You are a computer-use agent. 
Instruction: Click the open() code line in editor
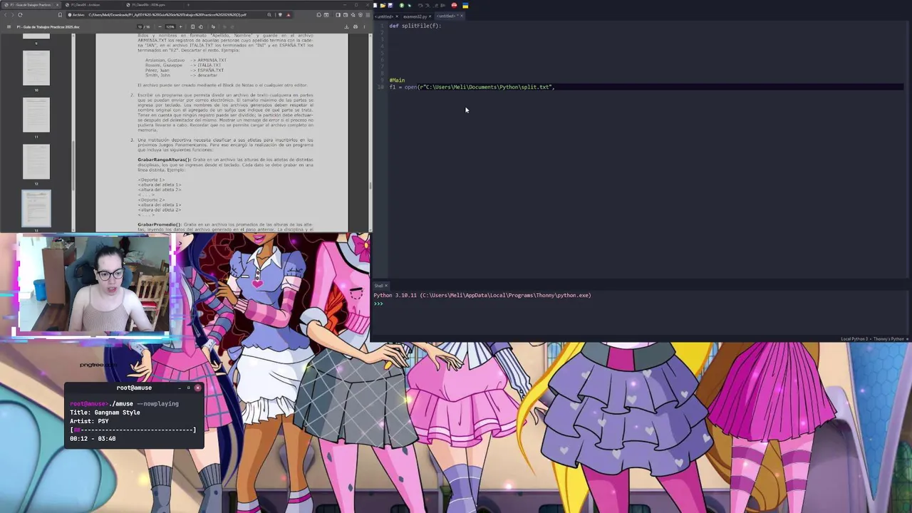coord(472,87)
